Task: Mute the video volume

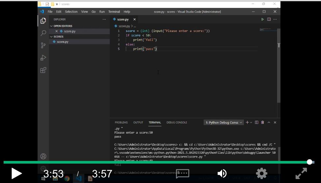Action: pos(222,173)
